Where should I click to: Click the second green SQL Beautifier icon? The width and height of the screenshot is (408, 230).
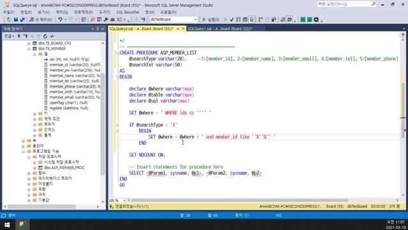(309, 20)
